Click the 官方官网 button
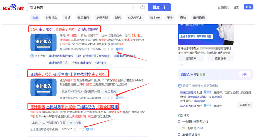The height and width of the screenshot is (137, 255). 191,59
